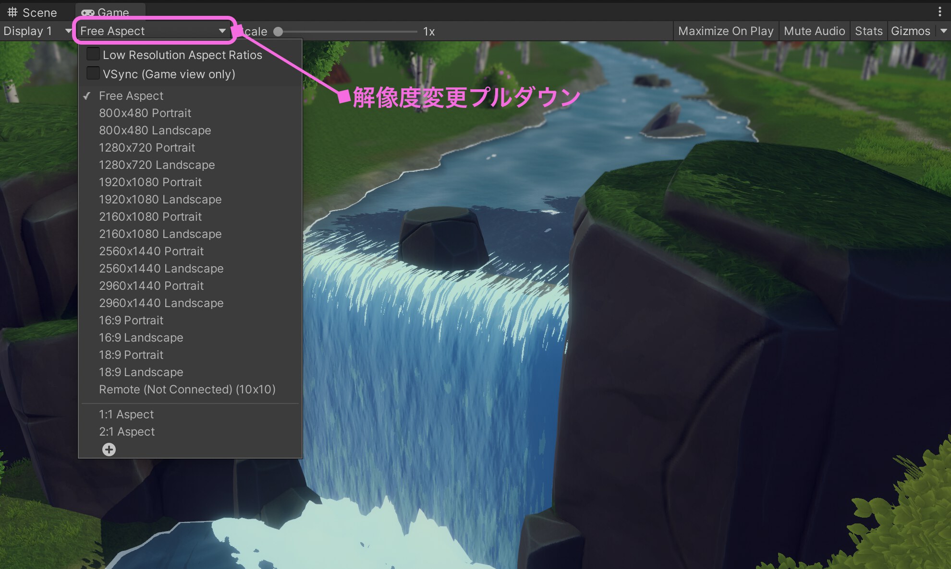Select Free Aspect option in the list
Viewport: 951px width, 569px height.
pos(190,96)
